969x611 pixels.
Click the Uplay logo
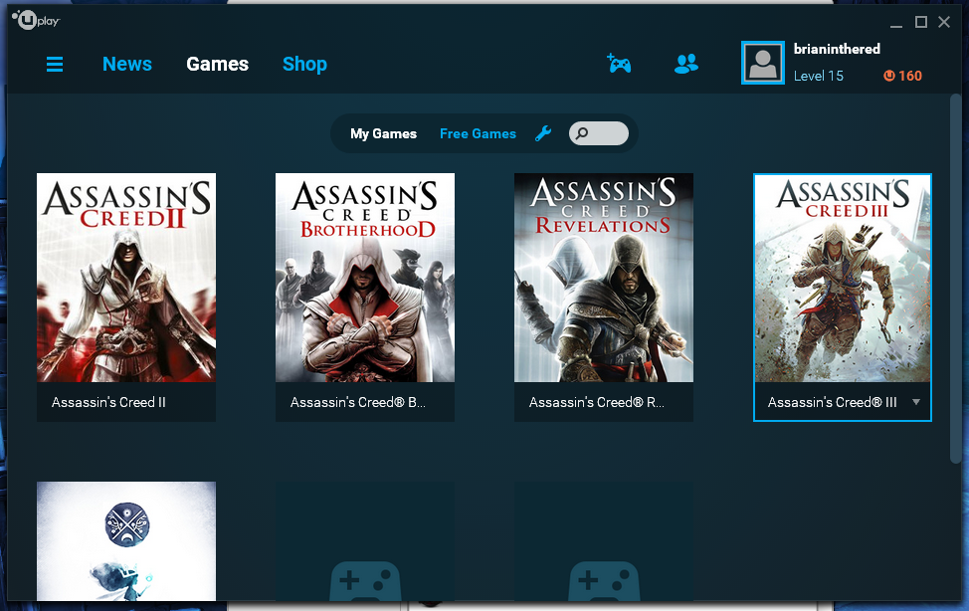pos(35,21)
